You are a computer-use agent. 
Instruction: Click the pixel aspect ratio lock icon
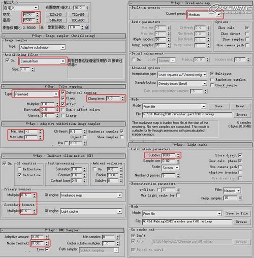click(x=87, y=27)
